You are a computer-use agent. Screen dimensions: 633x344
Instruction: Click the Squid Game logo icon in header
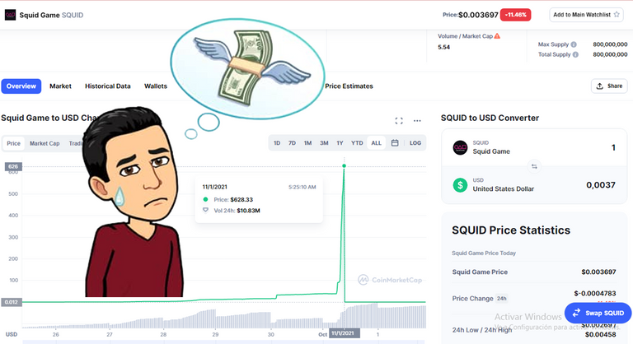click(10, 15)
